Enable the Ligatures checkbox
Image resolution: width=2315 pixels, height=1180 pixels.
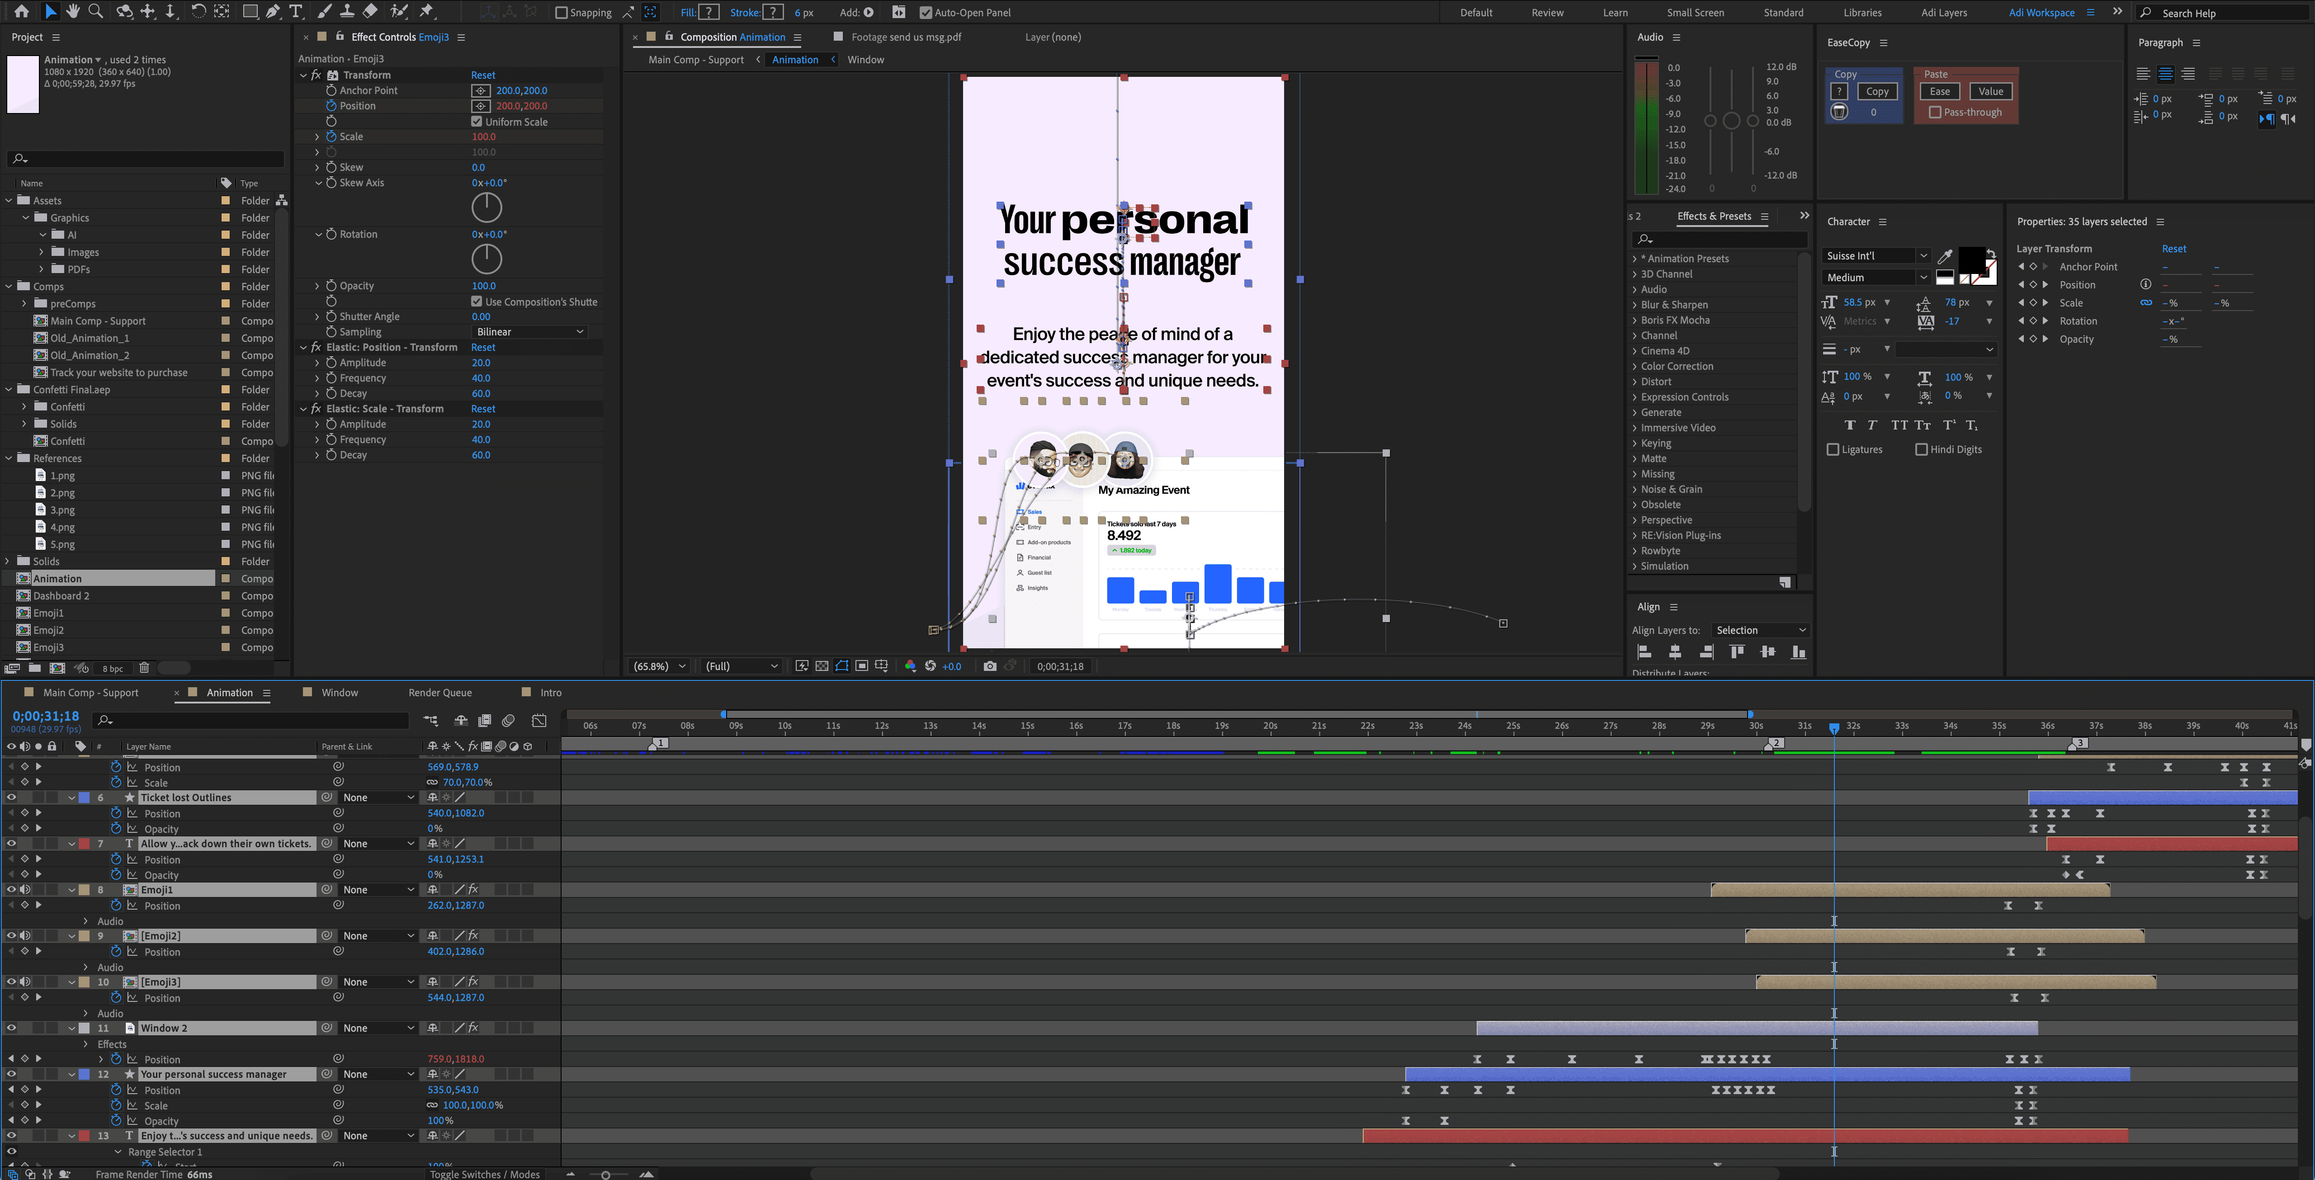pos(1833,449)
